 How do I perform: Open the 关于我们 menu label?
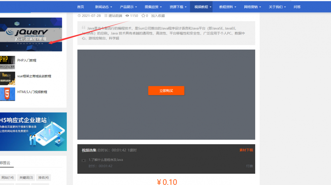(x=275, y=7)
